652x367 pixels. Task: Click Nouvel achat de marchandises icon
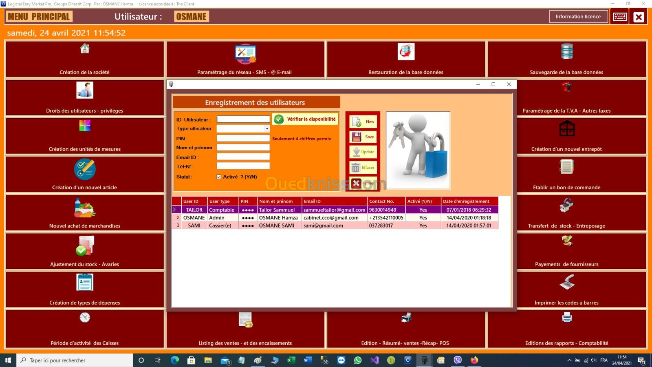click(85, 208)
